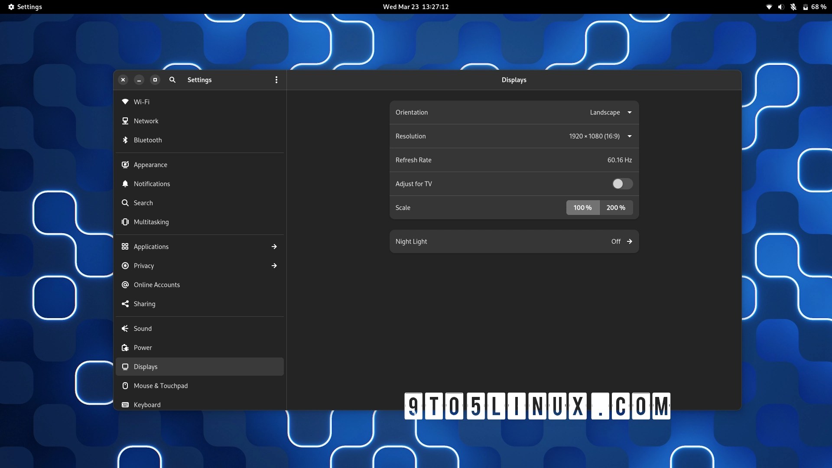This screenshot has height=468, width=832.
Task: Open Night Light settings row
Action: pos(514,241)
